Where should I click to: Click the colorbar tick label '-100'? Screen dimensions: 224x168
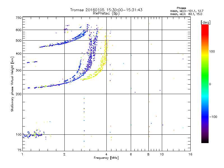pos(213,117)
